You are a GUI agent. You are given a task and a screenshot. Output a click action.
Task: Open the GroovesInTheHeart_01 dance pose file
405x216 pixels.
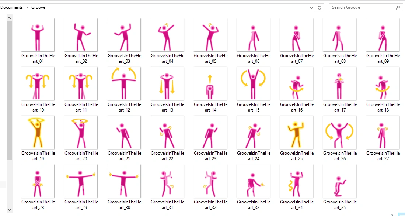coord(38,35)
